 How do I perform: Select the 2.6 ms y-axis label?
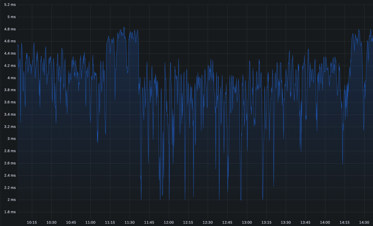[x=10, y=163]
